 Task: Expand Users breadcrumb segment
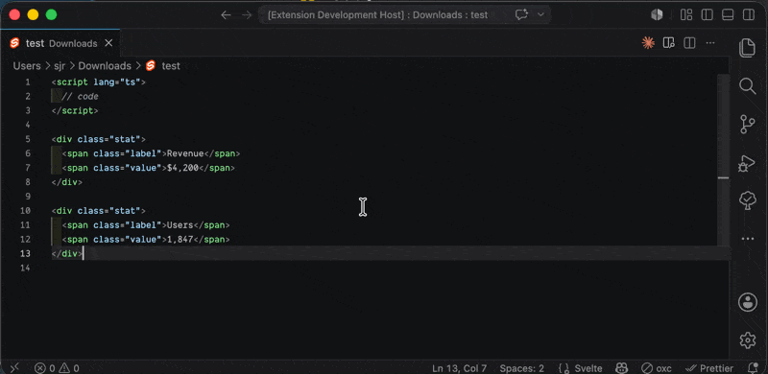[27, 65]
